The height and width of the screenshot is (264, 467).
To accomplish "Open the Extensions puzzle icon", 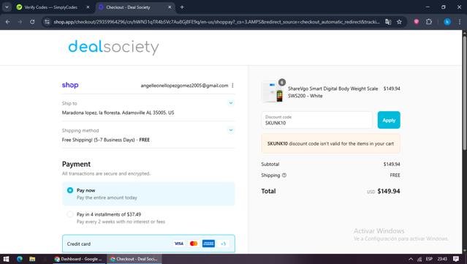I will pos(428,22).
